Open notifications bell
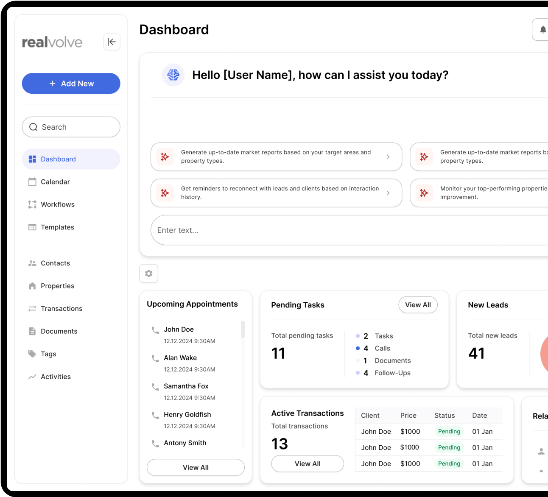The width and height of the screenshot is (548, 497). click(x=542, y=29)
